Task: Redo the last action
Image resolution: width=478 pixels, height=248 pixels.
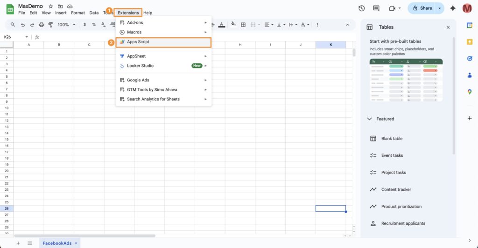Action: (32, 25)
